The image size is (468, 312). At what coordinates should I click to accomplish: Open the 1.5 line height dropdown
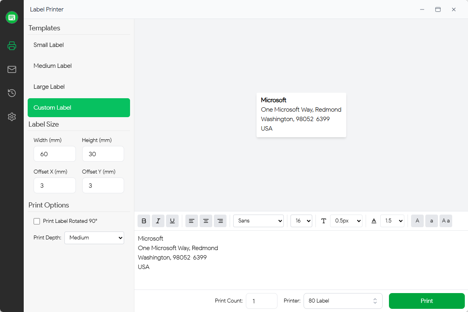[392, 221]
